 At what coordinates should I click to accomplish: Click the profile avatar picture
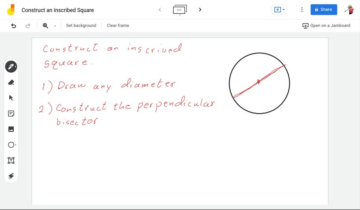351,10
